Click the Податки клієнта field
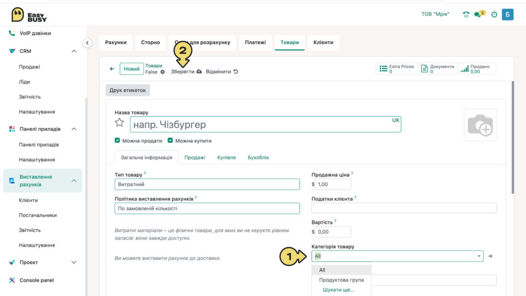526x296 pixels. coord(404,208)
